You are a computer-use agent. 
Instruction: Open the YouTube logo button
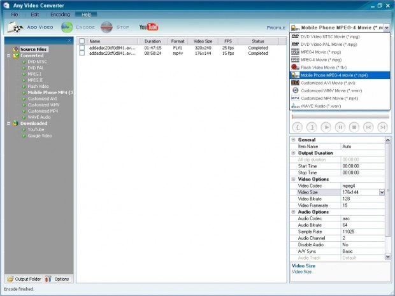coord(148,27)
